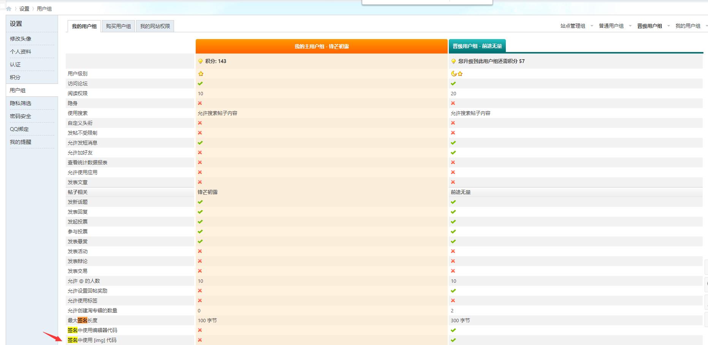The image size is (708, 345).
Task: Click the 签名中使用编辑器代码 check under 前途无量
Action: 453,330
